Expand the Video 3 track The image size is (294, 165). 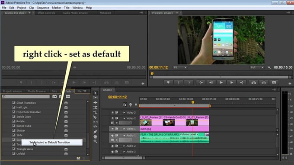point(124,113)
